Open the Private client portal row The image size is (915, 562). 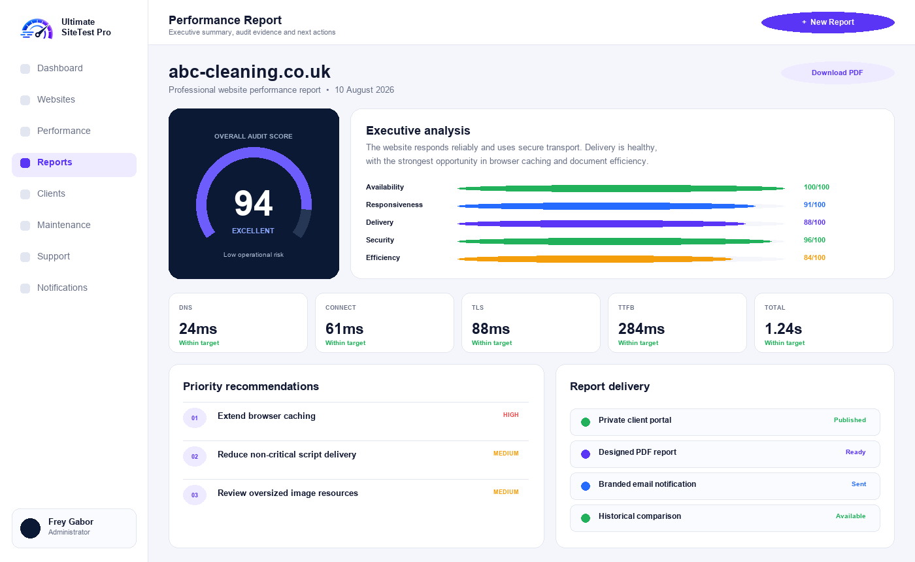[x=725, y=422]
